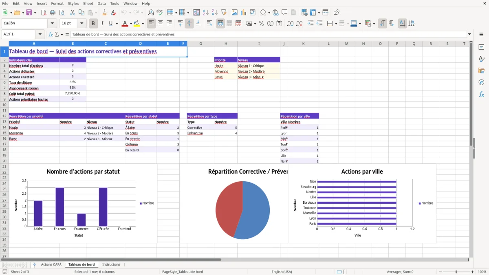This screenshot has height=275, width=489.
Task: Toggle the AutoFilter funnel icon
Action: coord(223,13)
